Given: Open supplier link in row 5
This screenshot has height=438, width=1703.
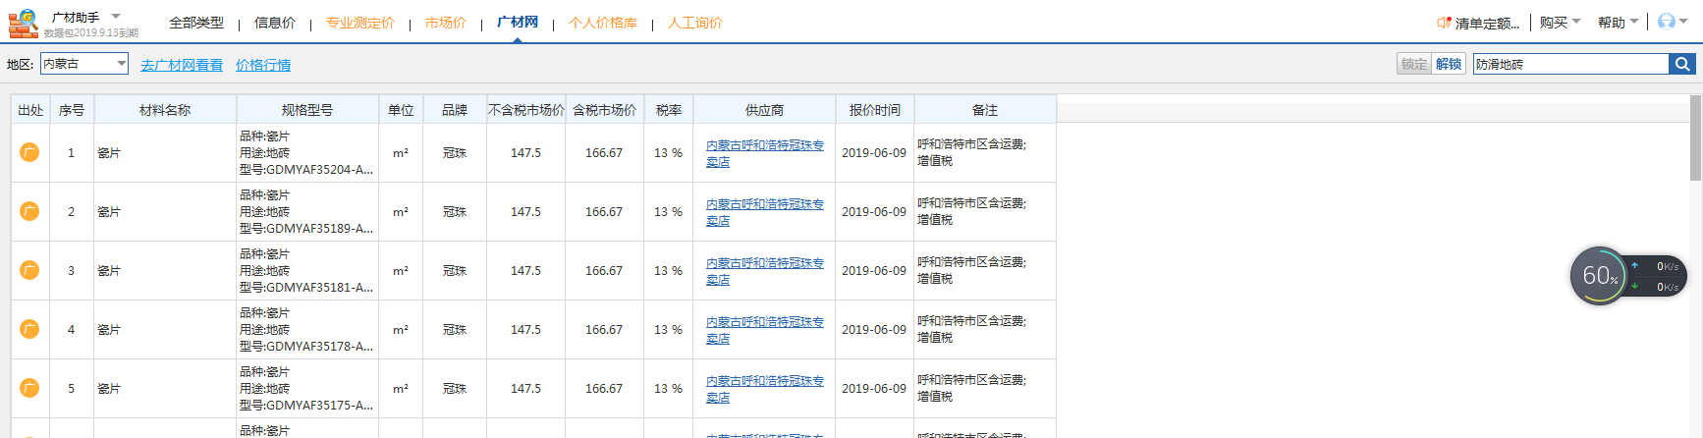Looking at the screenshot, I should [x=764, y=389].
